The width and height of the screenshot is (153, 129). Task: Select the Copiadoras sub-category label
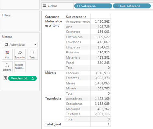pos(74,104)
